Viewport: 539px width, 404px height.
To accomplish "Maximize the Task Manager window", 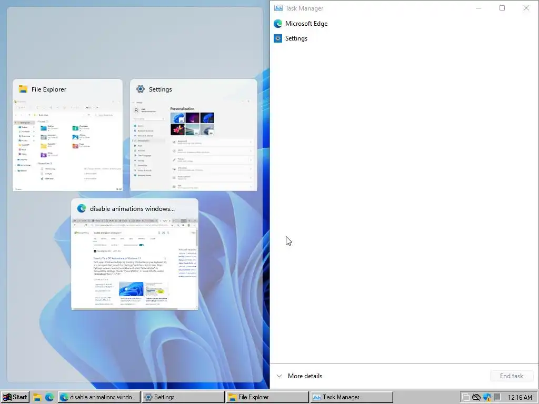I will (502, 8).
